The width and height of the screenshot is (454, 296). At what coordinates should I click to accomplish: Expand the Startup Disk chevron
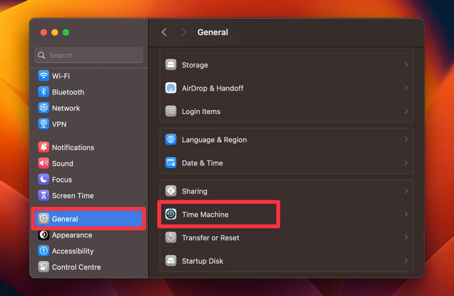click(406, 261)
